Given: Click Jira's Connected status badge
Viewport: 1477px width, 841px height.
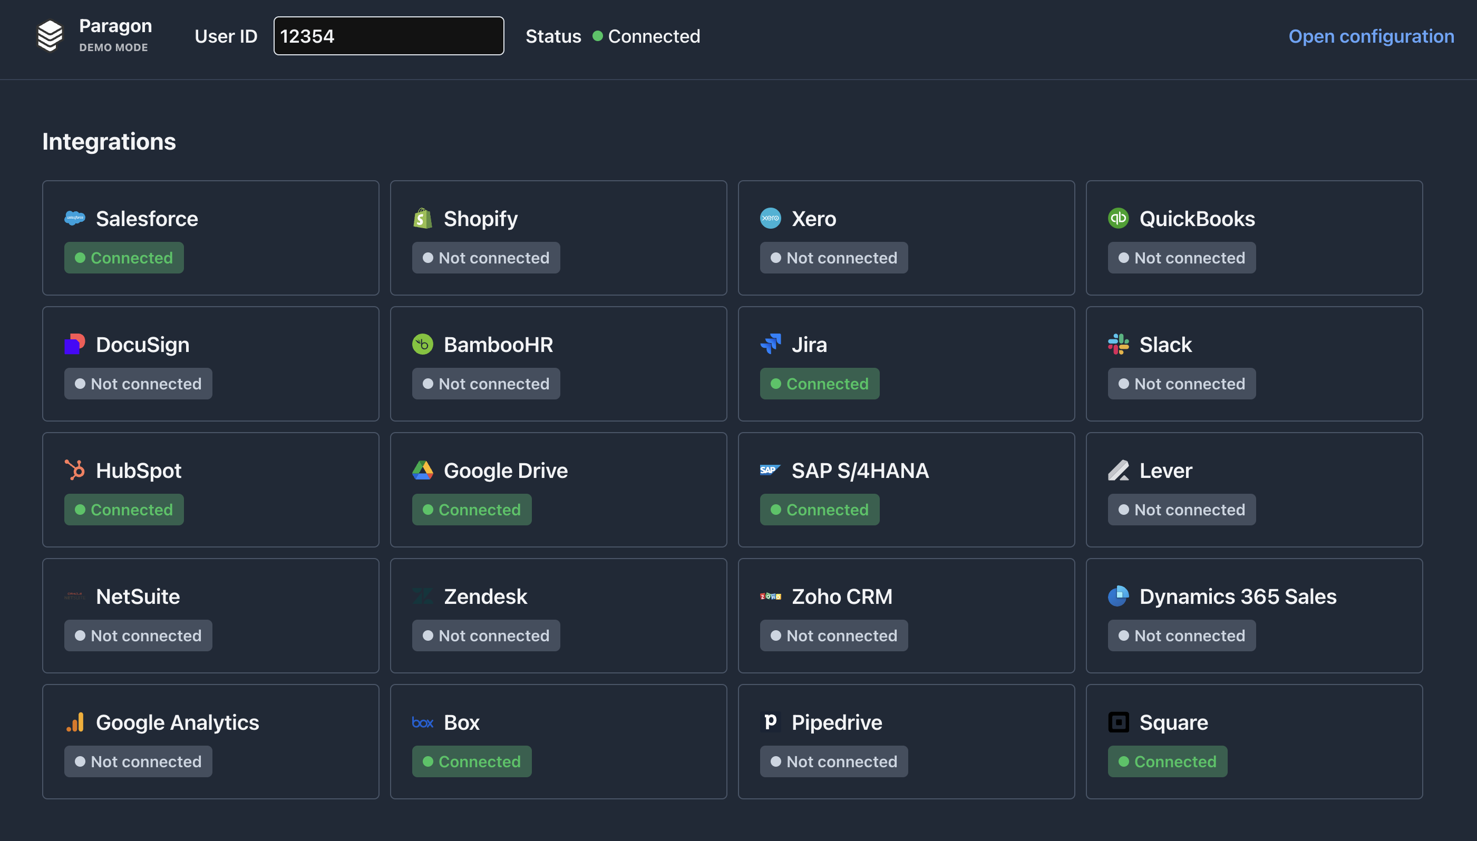Looking at the screenshot, I should [820, 384].
